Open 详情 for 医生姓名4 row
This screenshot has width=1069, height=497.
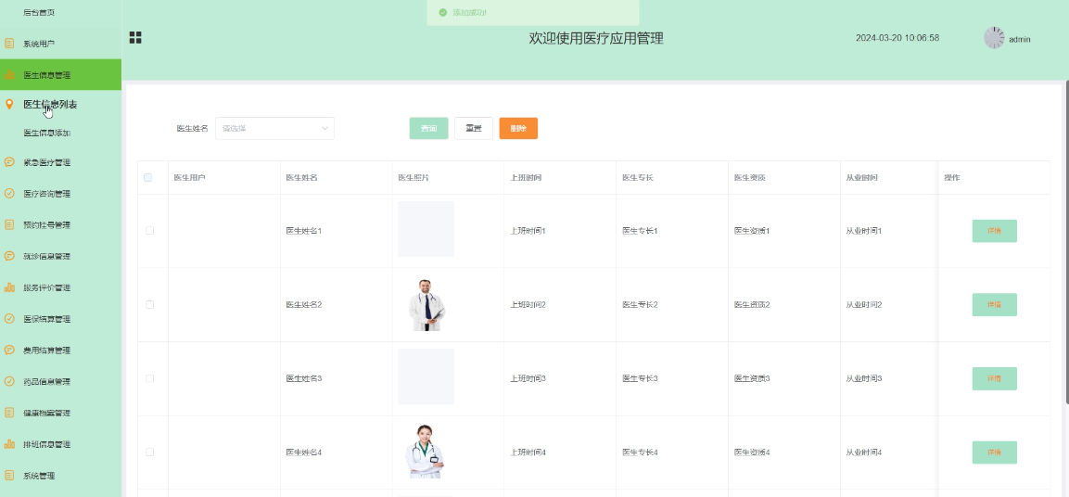tap(994, 452)
